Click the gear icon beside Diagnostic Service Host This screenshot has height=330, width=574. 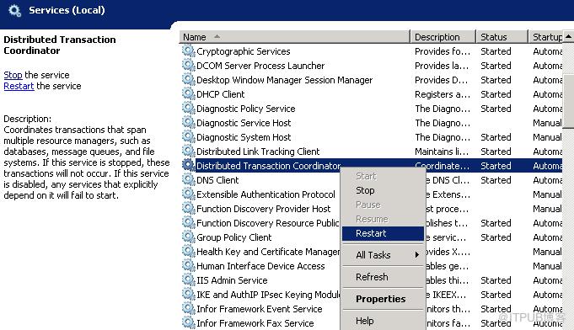188,122
